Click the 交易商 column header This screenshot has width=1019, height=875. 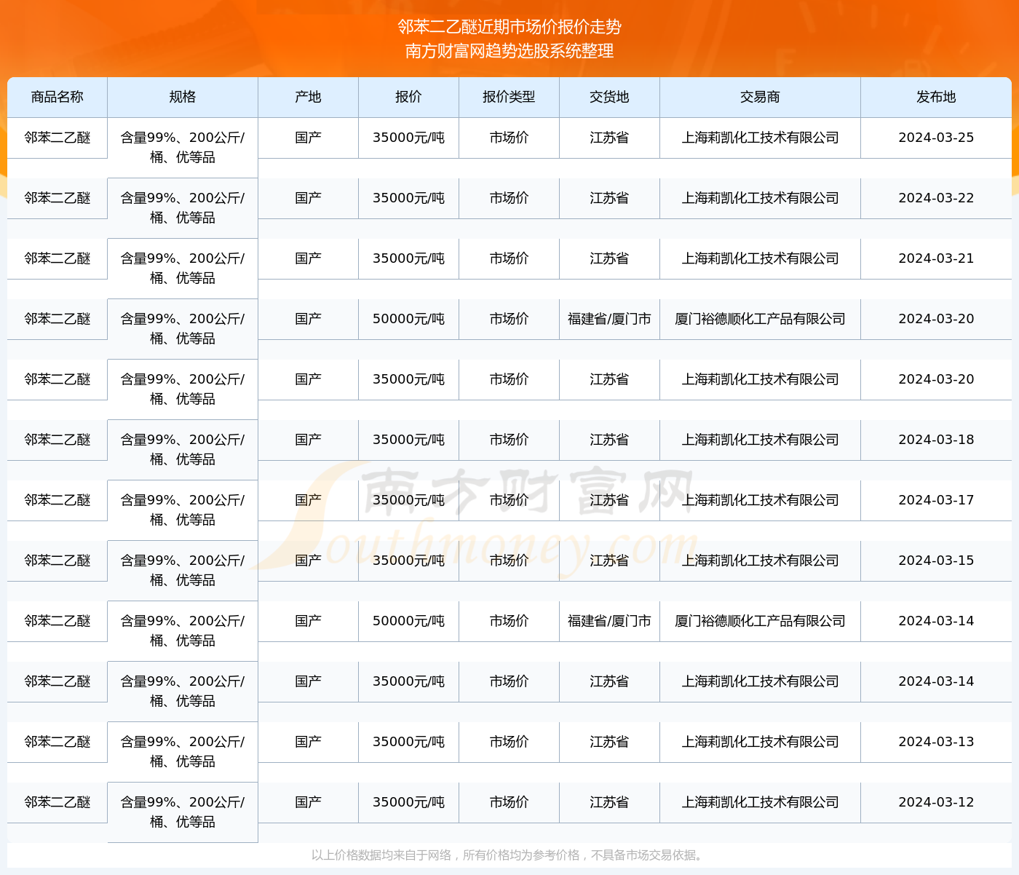(x=761, y=97)
